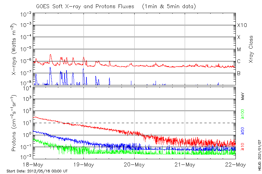Click the B class label on the right axis

tap(239, 73)
